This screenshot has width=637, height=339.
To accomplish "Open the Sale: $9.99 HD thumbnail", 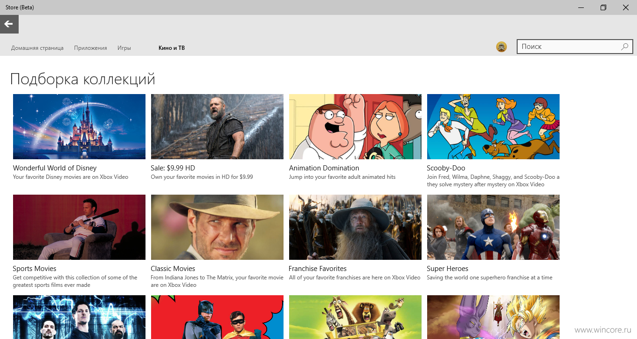I will [x=217, y=127].
